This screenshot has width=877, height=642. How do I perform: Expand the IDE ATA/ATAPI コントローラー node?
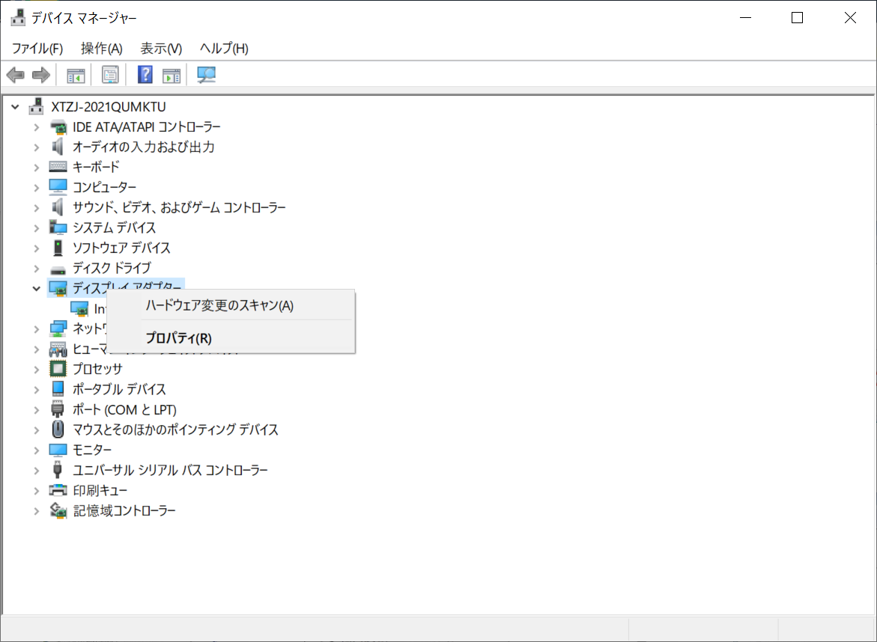click(x=36, y=127)
